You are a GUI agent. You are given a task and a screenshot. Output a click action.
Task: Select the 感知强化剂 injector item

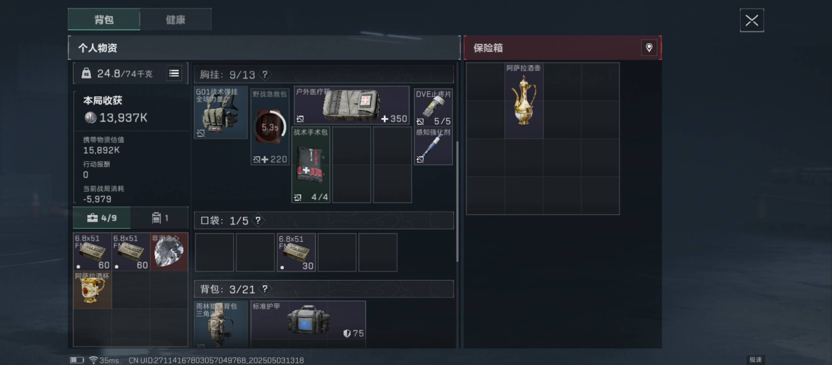[433, 146]
